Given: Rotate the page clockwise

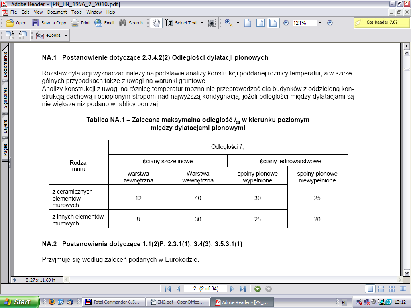Looking at the screenshot, I should (10, 35).
